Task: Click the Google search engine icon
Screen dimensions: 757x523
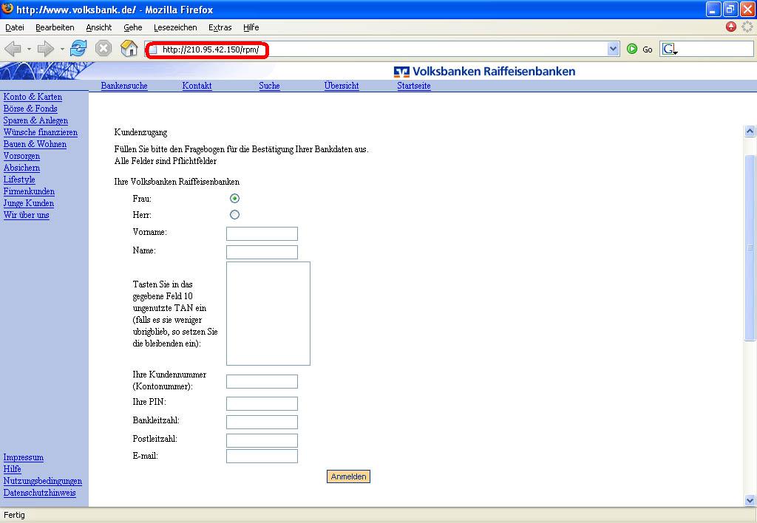Action: click(669, 49)
